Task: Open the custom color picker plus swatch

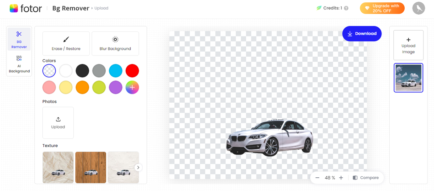Action: [x=132, y=88]
